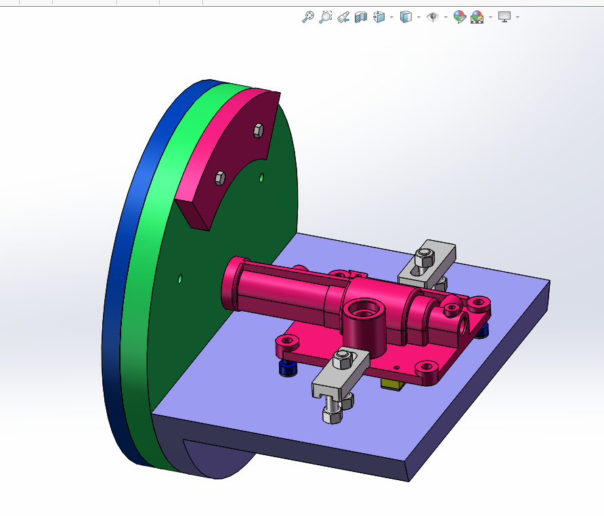Expand the Display Style dropdown arrow
Viewport: 604px width, 516px height.
tap(418, 17)
